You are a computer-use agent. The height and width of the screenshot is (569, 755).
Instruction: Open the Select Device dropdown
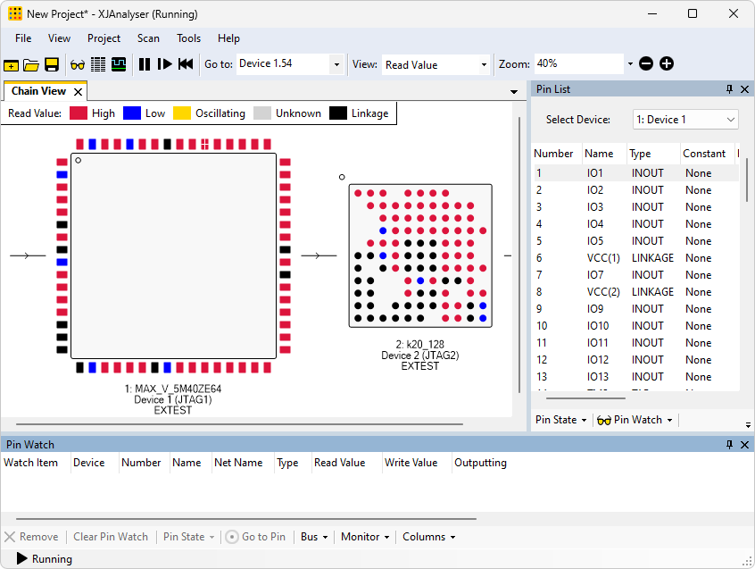coord(685,120)
